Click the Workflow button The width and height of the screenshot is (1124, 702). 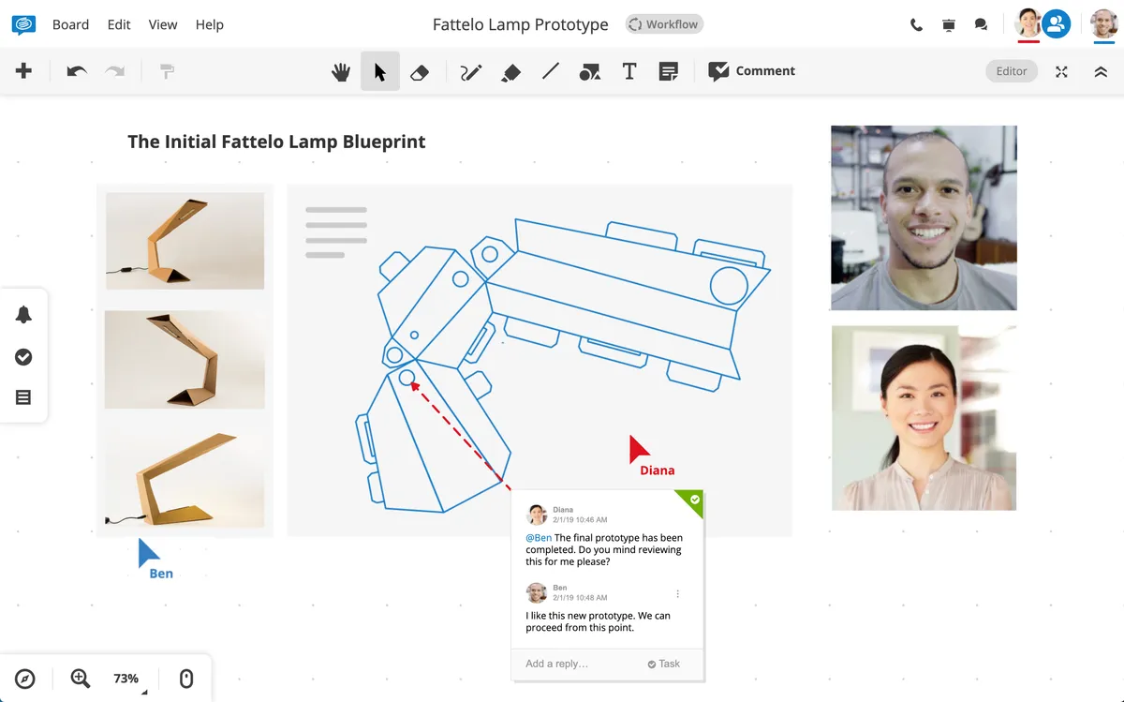(664, 24)
